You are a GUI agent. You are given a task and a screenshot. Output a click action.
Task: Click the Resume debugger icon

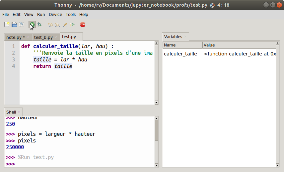point(72,25)
